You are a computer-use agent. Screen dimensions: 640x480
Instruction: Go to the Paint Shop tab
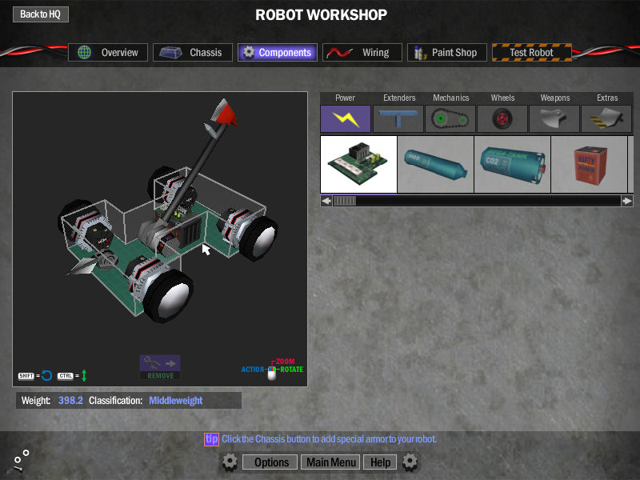tap(447, 52)
